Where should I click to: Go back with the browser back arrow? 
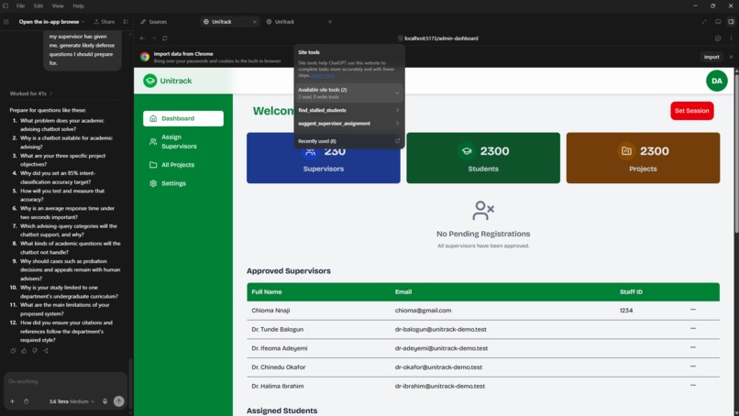(x=142, y=38)
